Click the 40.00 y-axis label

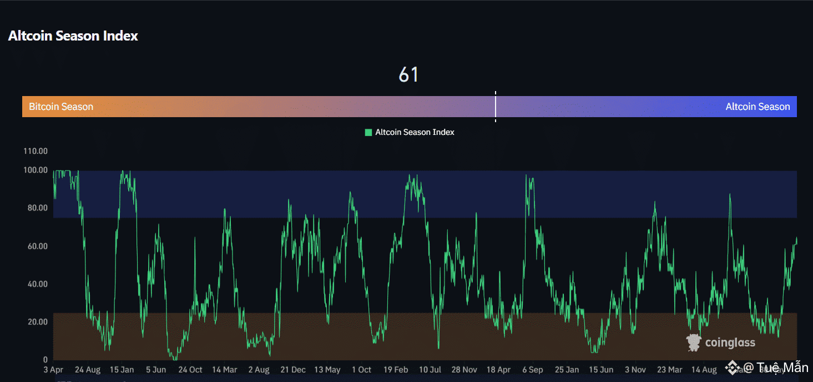point(38,284)
